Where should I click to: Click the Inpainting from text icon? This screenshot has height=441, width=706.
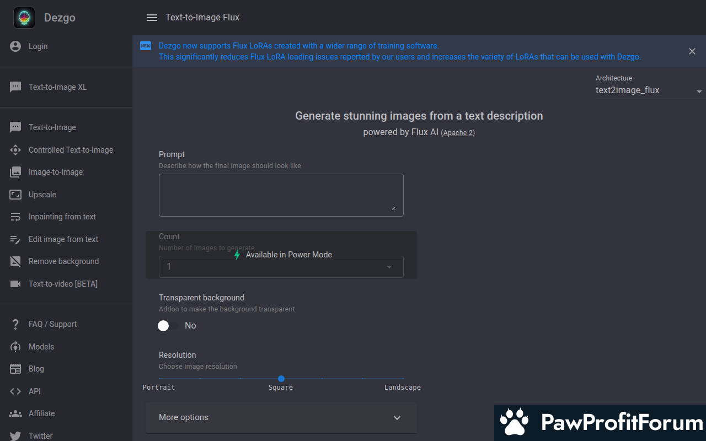[15, 217]
